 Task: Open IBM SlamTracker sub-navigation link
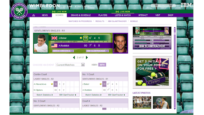tap(117, 21)
